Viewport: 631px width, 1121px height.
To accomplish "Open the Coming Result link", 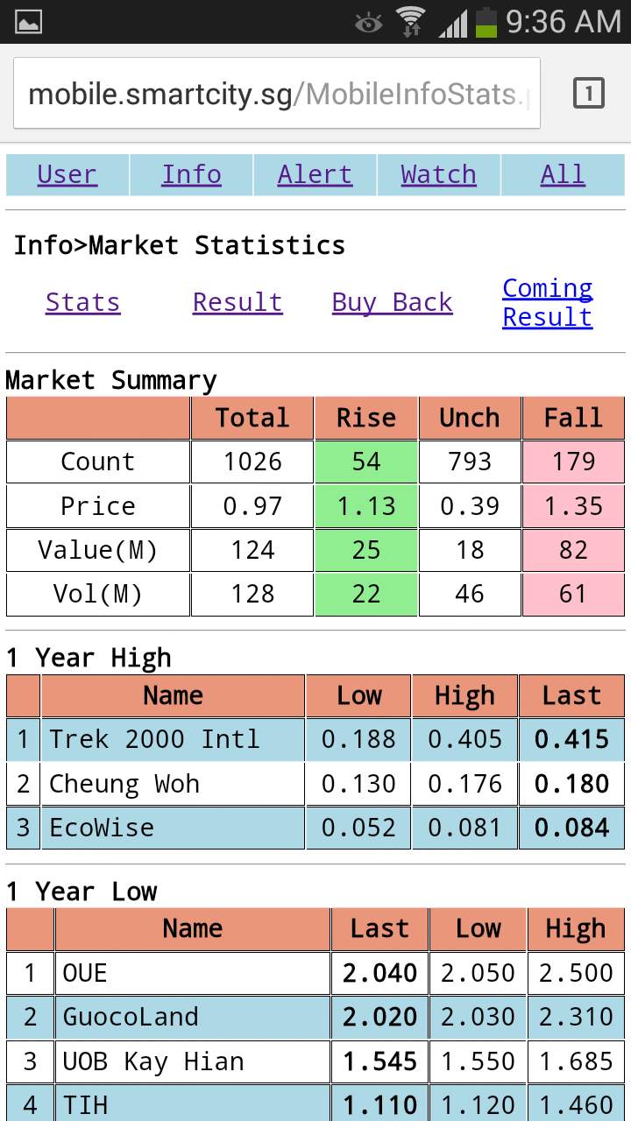I will pyautogui.click(x=548, y=303).
